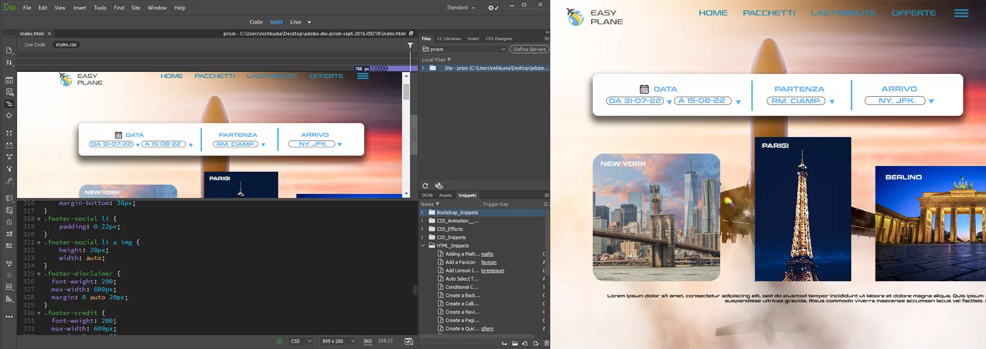
Task: Click the Live View Options toolbar icon
Action: coord(9,80)
